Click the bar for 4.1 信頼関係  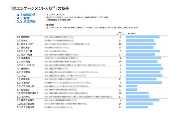[x=145, y=68]
